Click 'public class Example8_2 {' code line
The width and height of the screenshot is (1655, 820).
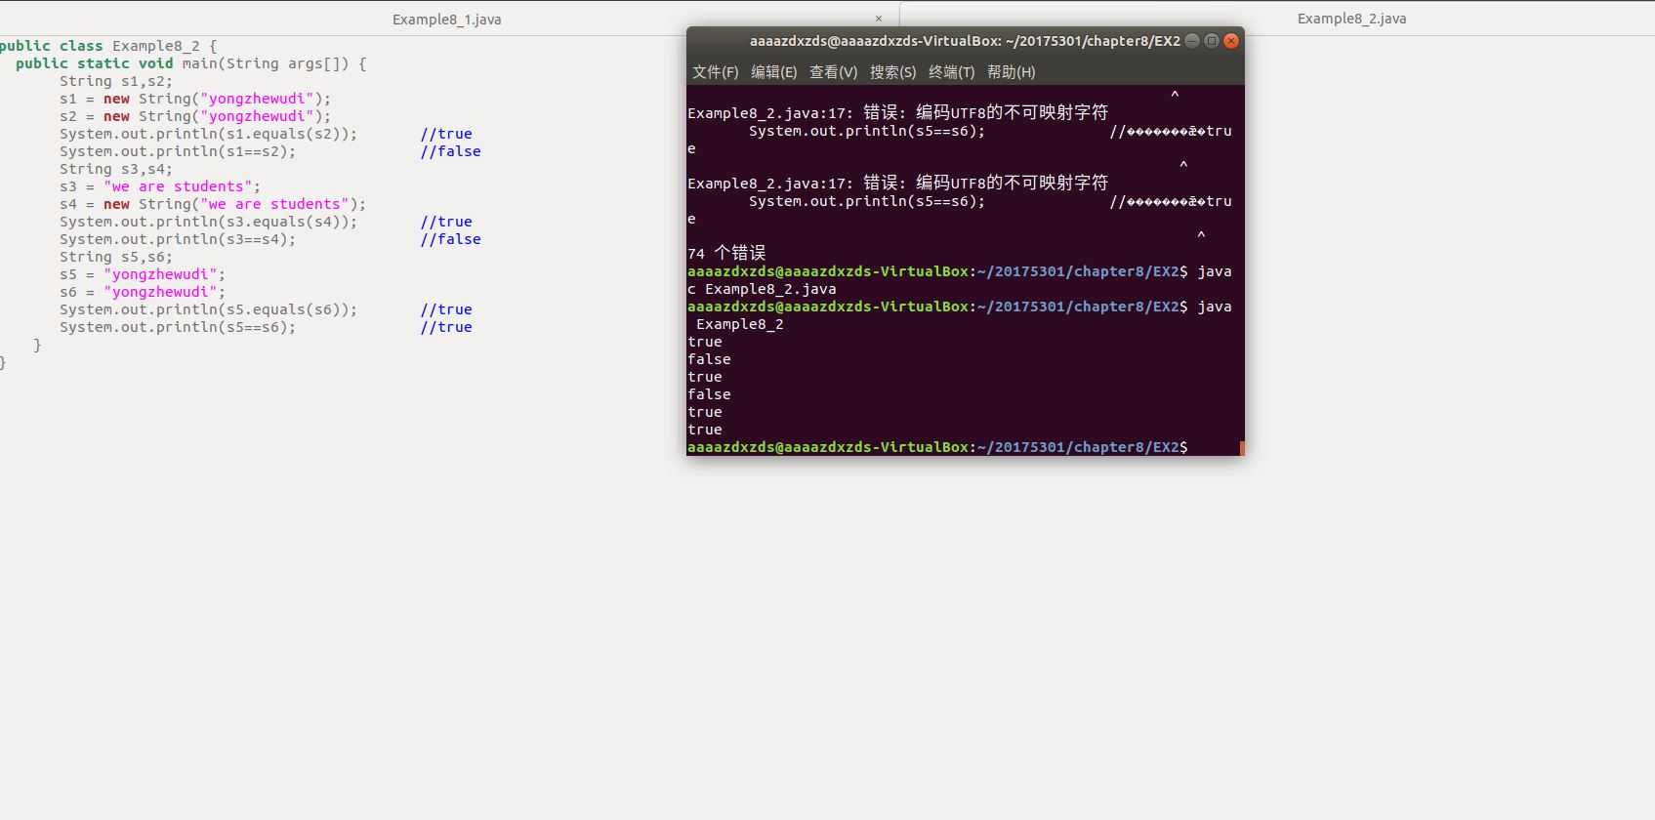[108, 46]
